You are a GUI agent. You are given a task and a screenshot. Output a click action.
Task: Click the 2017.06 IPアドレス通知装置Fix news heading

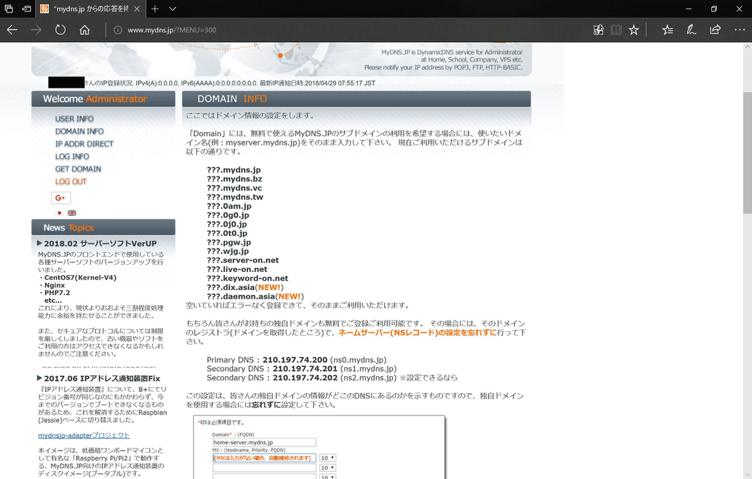pos(102,378)
